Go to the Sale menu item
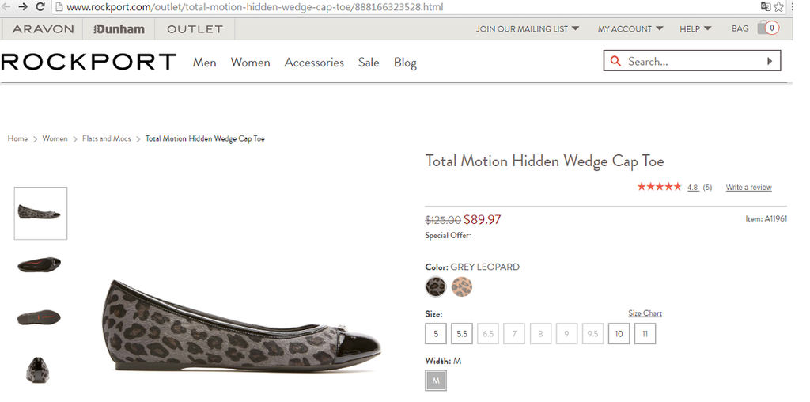This screenshot has height=402, width=810. [369, 63]
